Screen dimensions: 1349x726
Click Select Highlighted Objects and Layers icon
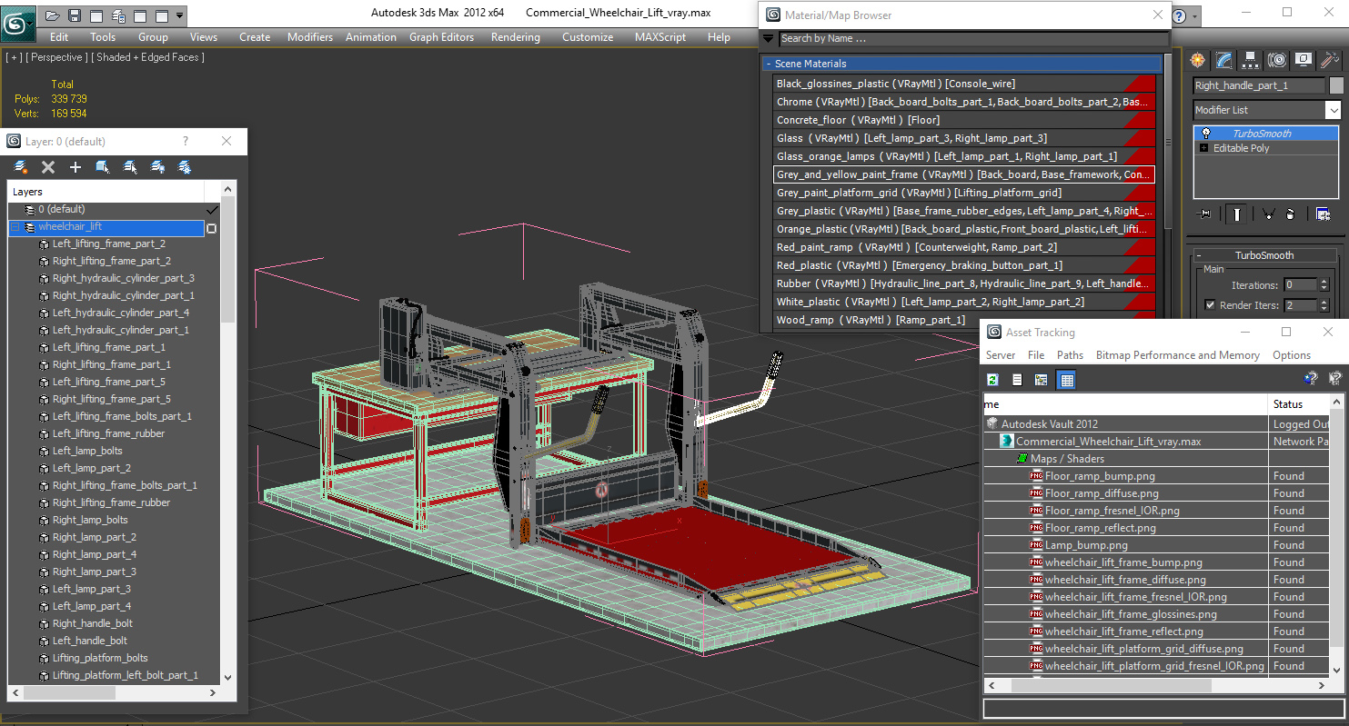coord(103,167)
